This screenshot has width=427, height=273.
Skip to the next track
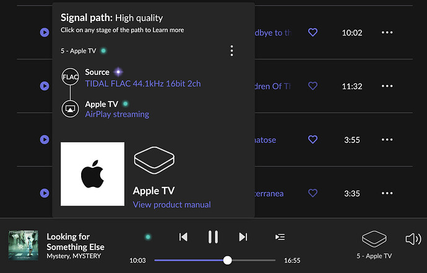point(243,237)
